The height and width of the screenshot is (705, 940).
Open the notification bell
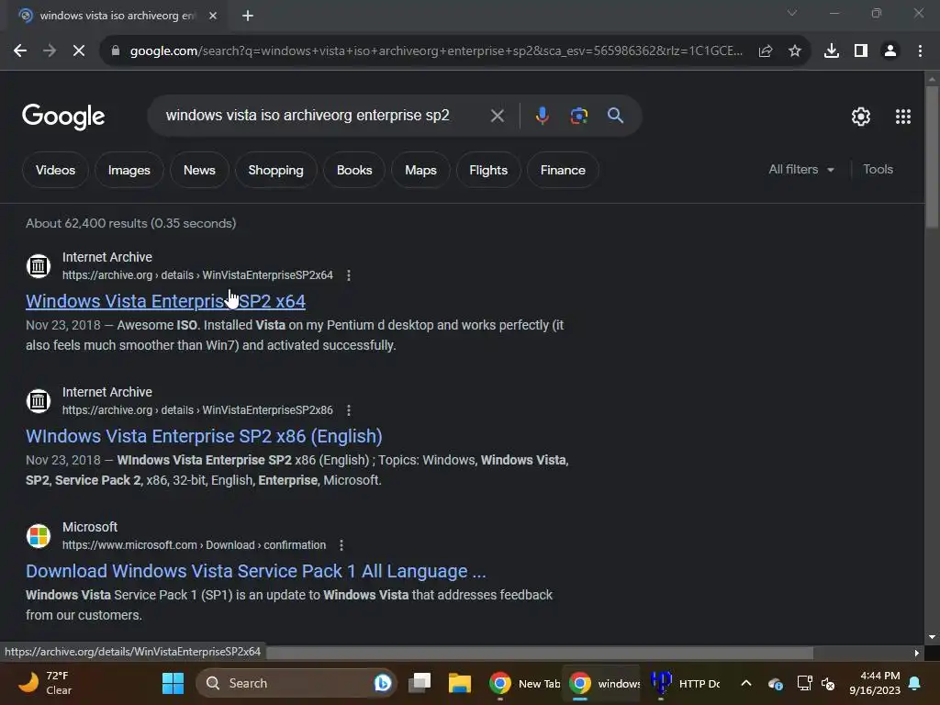click(x=915, y=683)
